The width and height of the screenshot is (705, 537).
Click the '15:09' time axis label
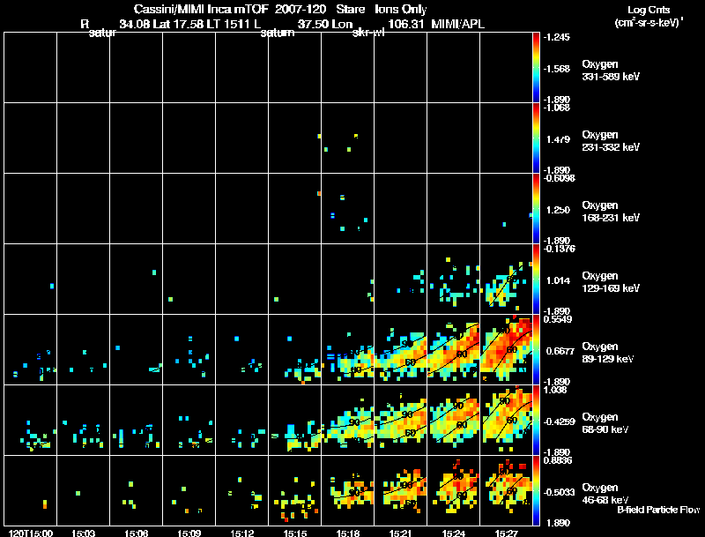click(189, 533)
